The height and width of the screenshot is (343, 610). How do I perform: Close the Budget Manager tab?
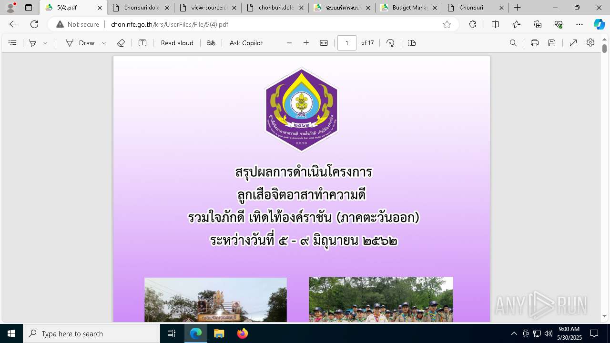point(434,8)
